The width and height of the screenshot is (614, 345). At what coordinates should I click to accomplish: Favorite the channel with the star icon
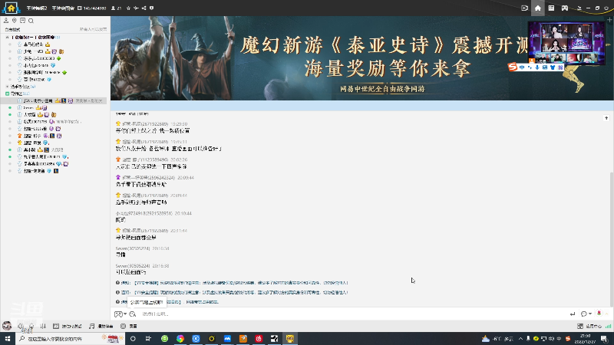point(128,8)
